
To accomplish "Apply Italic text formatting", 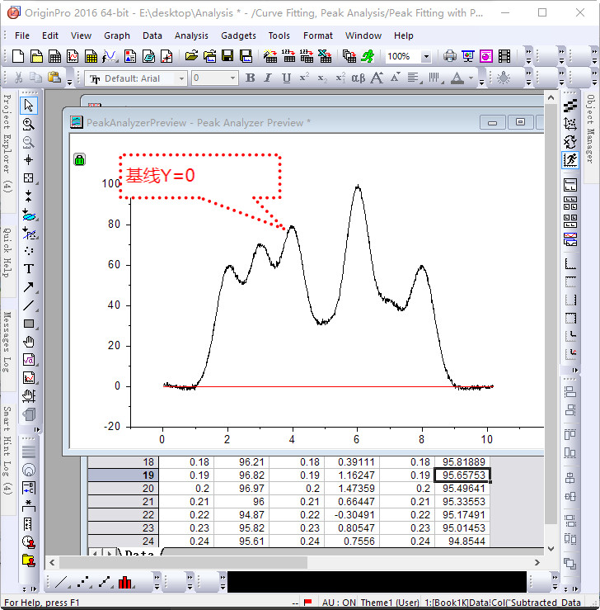I will [268, 78].
